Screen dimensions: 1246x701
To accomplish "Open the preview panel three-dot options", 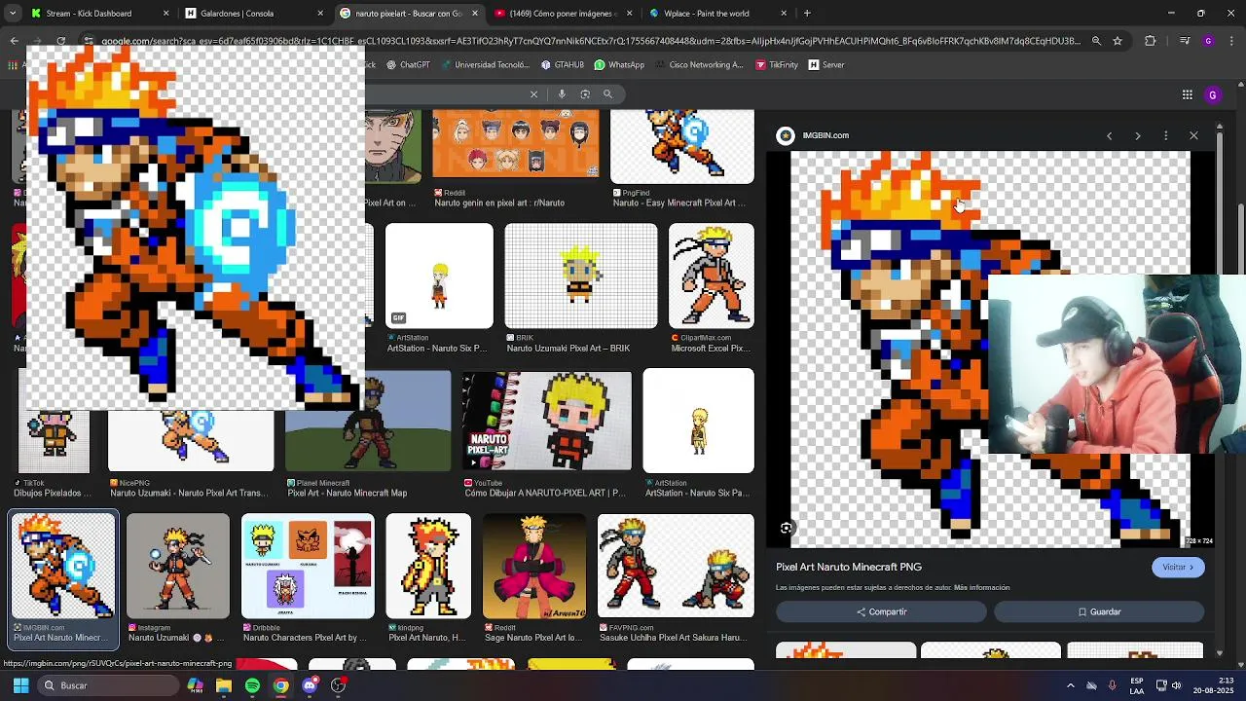I will click(x=1165, y=135).
